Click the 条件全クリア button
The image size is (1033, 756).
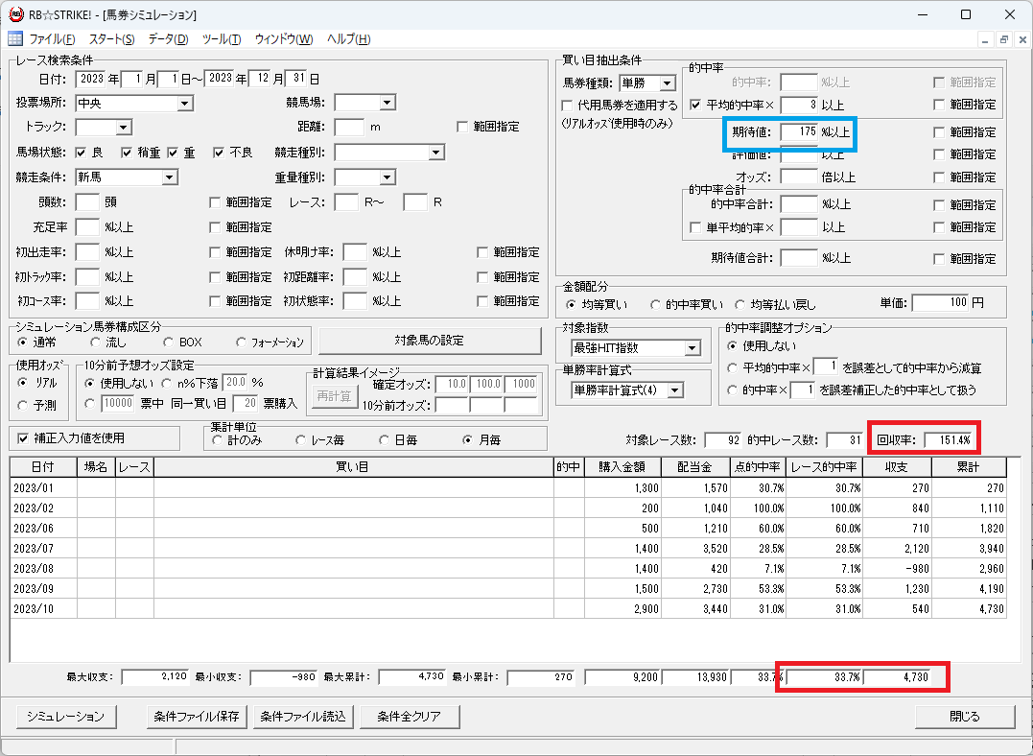410,717
